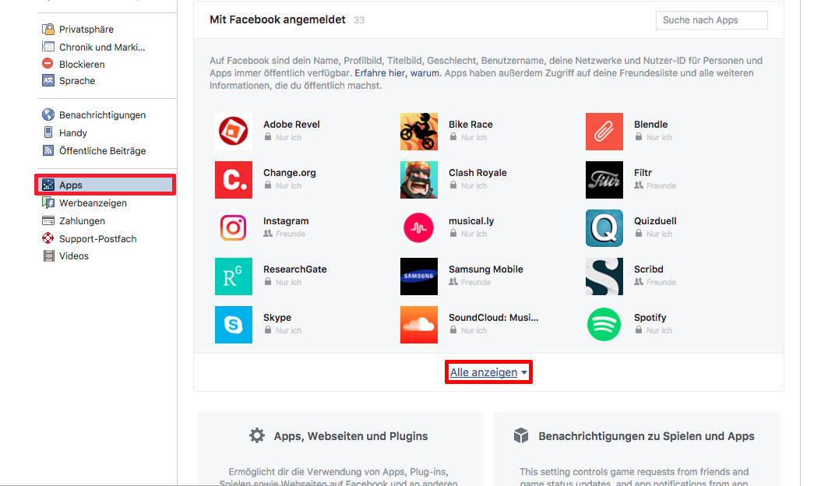The width and height of the screenshot is (835, 486).
Task: Open the Adobe Revel app name link
Action: coord(291,124)
